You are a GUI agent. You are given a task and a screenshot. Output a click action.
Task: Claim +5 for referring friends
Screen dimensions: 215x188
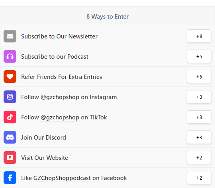pyautogui.click(x=199, y=77)
